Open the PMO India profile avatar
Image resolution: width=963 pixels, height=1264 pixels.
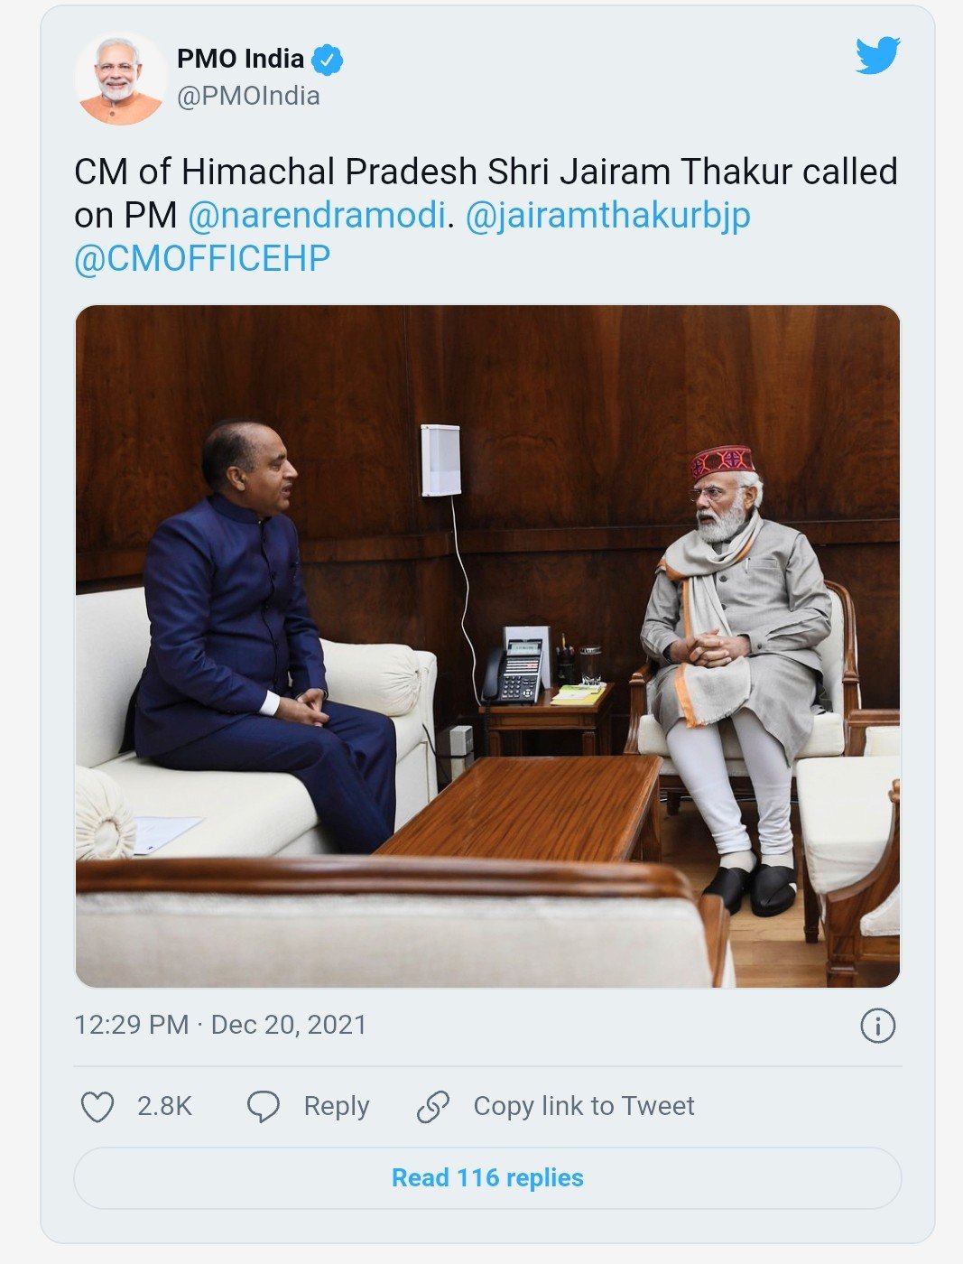121,78
